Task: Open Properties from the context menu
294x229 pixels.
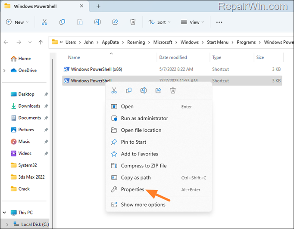Action: click(x=159, y=189)
